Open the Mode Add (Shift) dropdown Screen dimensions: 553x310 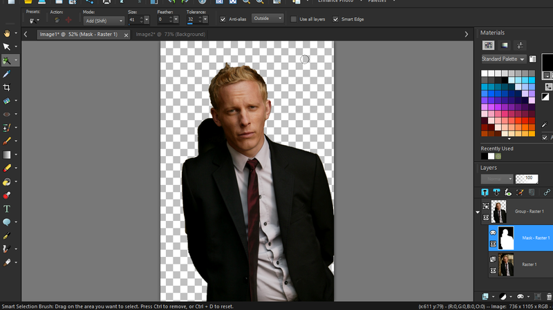point(104,21)
